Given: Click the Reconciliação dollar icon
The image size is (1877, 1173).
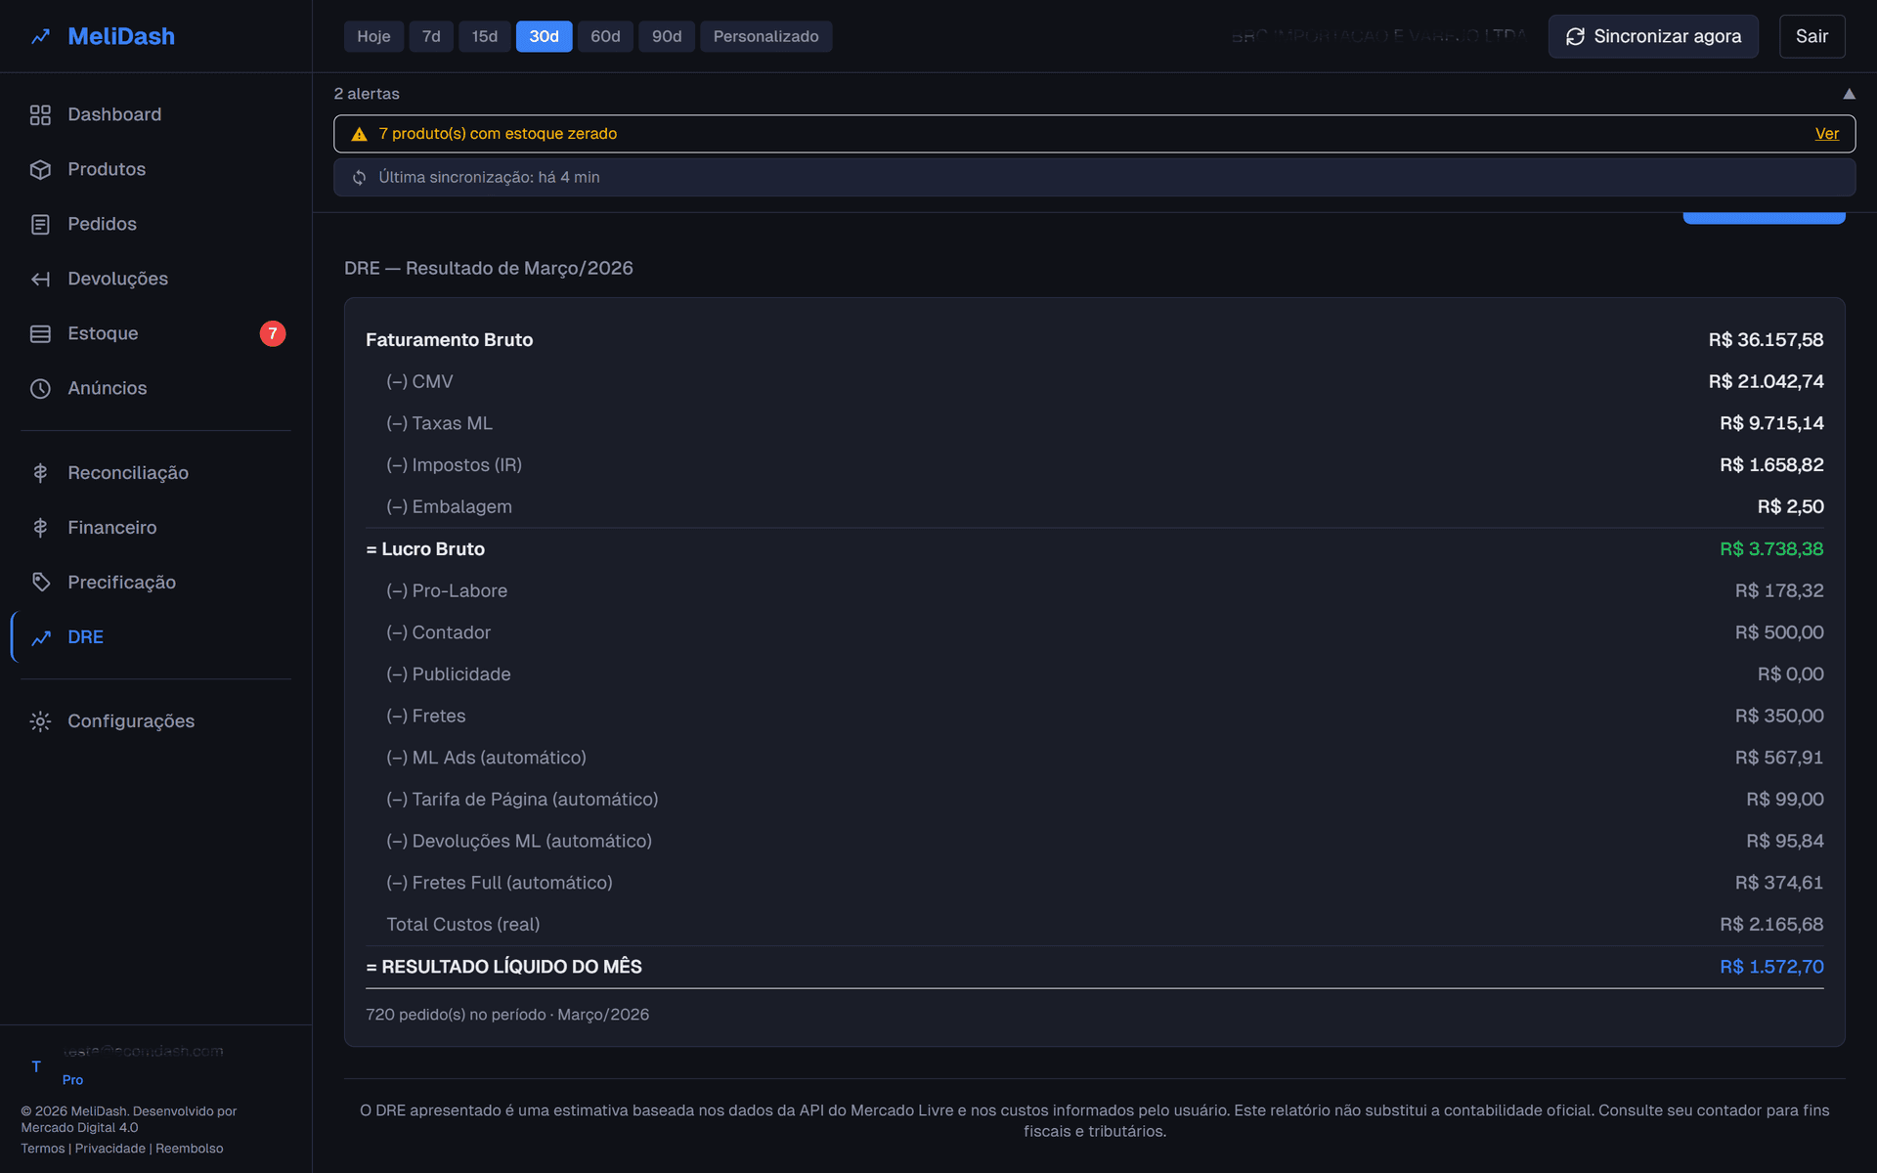Looking at the screenshot, I should tap(40, 472).
